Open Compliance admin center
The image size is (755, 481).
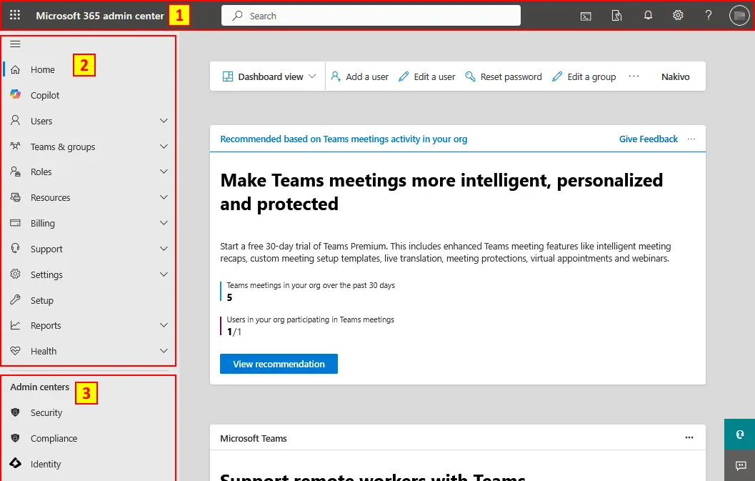[x=54, y=438]
